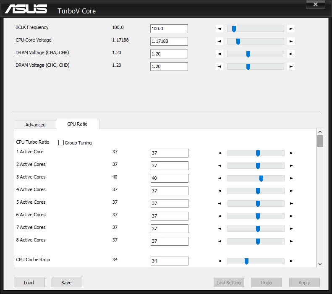
Task: Select the CPU Ratio tab
Action: (x=78, y=124)
